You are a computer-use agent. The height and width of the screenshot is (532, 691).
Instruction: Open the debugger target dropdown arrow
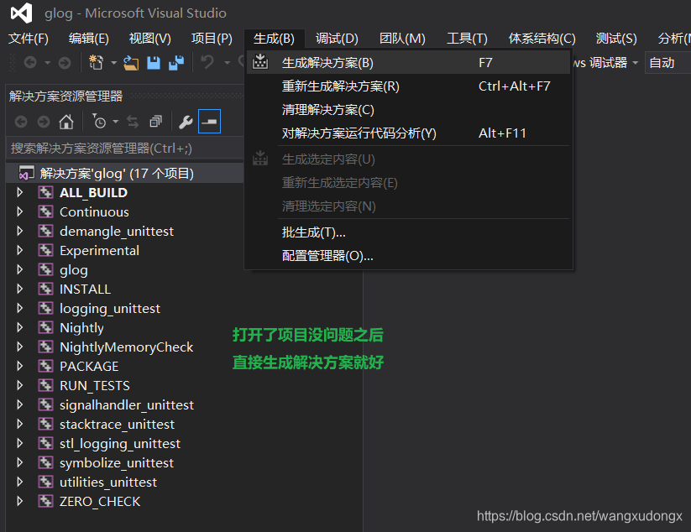[635, 63]
